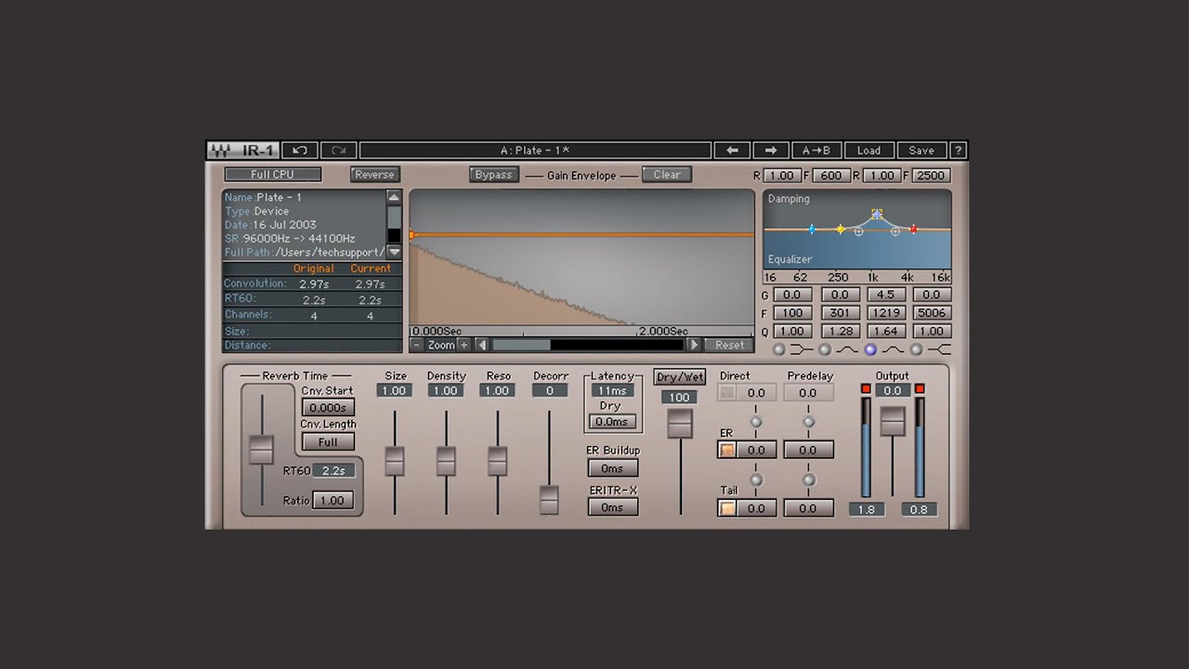Click the right arrow of the envelope scrollbar

coord(693,345)
